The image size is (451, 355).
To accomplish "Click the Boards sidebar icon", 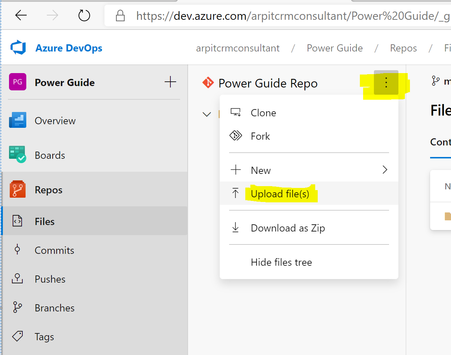I will pos(18,154).
